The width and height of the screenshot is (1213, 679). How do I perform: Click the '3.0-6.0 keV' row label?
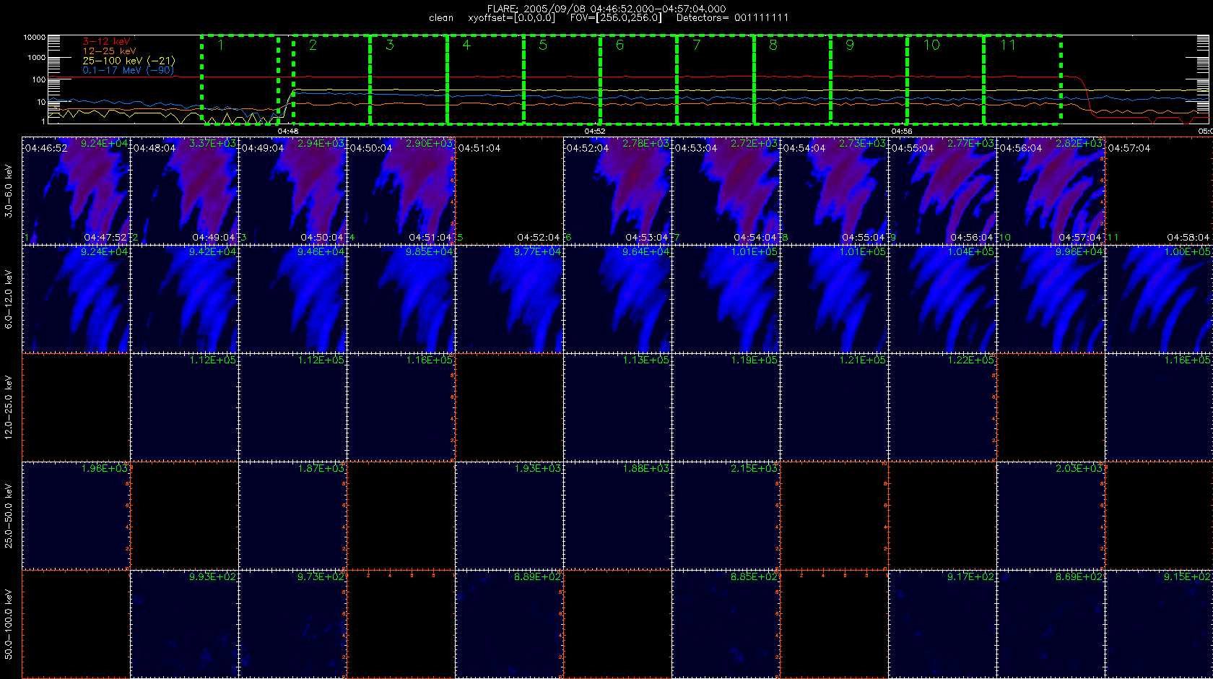tap(9, 191)
